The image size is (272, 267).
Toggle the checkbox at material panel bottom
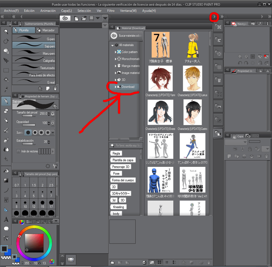pos(144,262)
